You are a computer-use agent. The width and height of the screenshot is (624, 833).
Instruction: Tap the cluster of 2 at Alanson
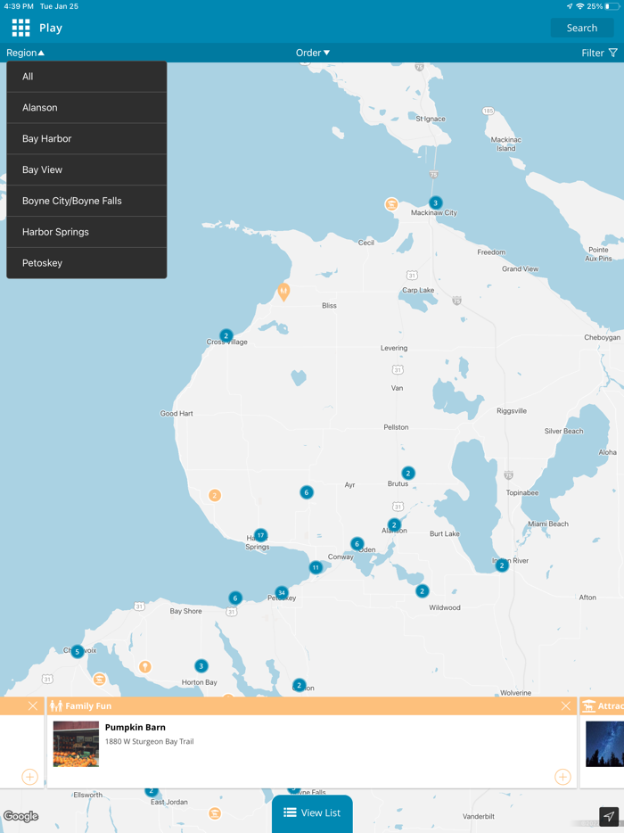[394, 525]
